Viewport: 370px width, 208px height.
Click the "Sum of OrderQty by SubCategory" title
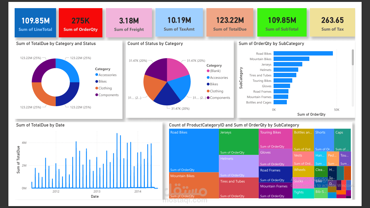[x=271, y=43]
